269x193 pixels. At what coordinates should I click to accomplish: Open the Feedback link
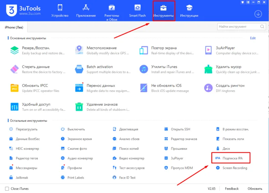coord(232,189)
